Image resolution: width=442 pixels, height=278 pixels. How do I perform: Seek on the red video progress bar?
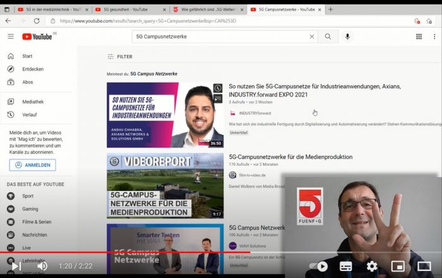[125, 252]
